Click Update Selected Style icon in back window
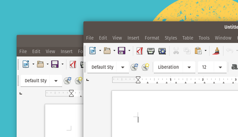 tap(68, 81)
